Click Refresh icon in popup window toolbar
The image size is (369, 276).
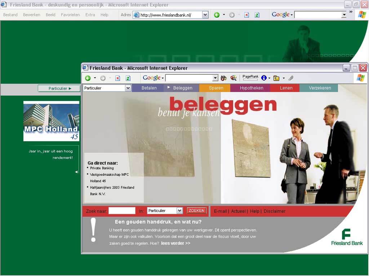(x=128, y=78)
